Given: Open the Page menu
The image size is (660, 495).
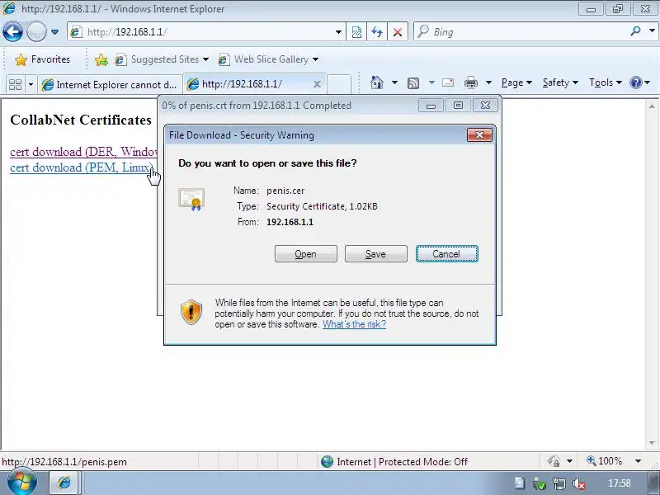Looking at the screenshot, I should point(516,82).
